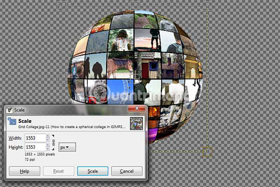Click the bottom-right yellow scale handle
This screenshot has width=280, height=187.
(208, 152)
